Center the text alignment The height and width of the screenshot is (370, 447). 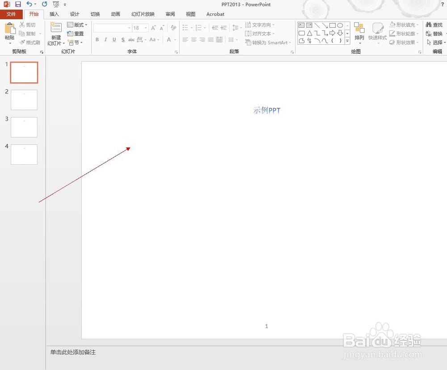tap(194, 40)
